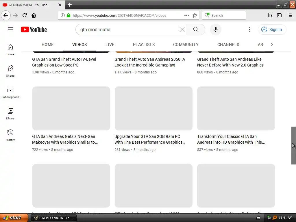Open the Firefox Library icon
The image size is (296, 222).
(x=270, y=15)
